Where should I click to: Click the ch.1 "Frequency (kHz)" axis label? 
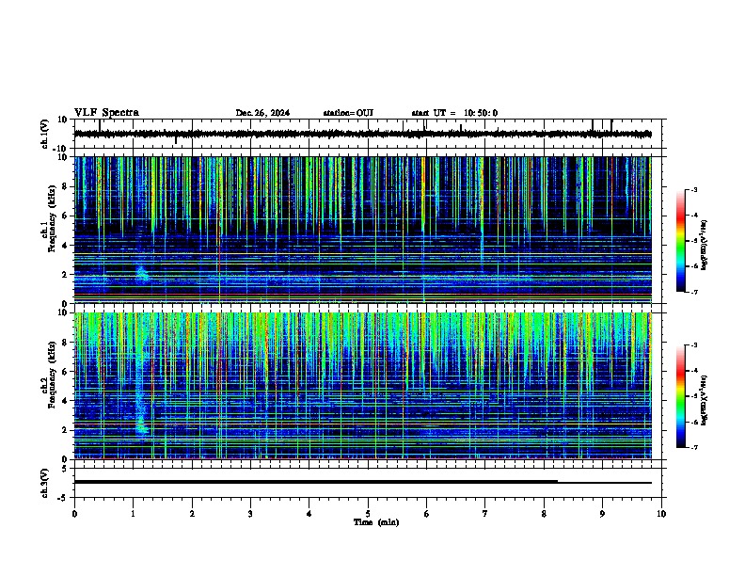[52, 219]
